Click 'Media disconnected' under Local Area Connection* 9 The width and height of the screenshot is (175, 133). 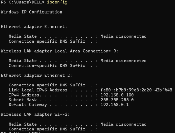click(x=123, y=61)
